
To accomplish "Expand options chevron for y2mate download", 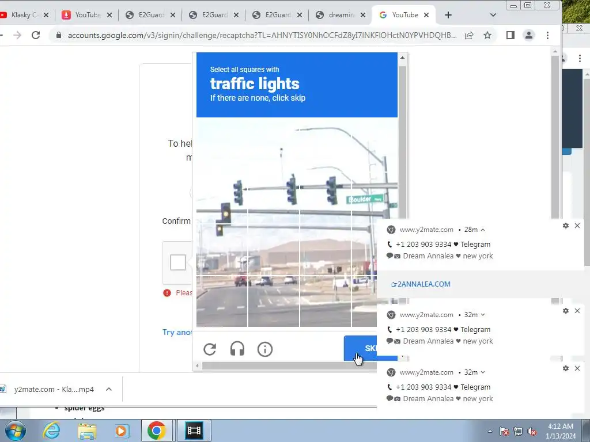I will click(109, 390).
